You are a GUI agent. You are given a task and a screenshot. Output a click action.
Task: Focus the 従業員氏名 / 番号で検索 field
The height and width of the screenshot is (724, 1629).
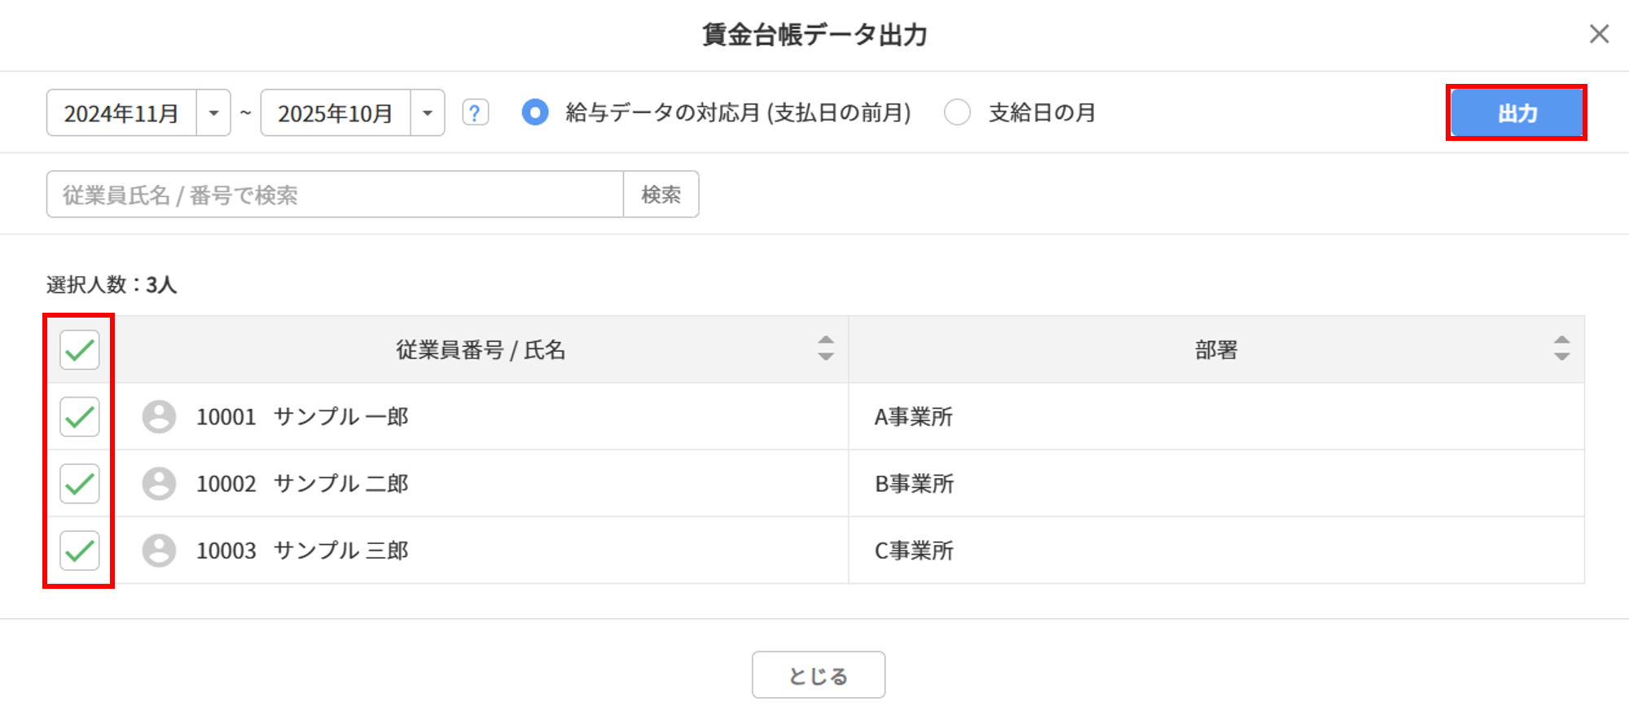(x=334, y=195)
